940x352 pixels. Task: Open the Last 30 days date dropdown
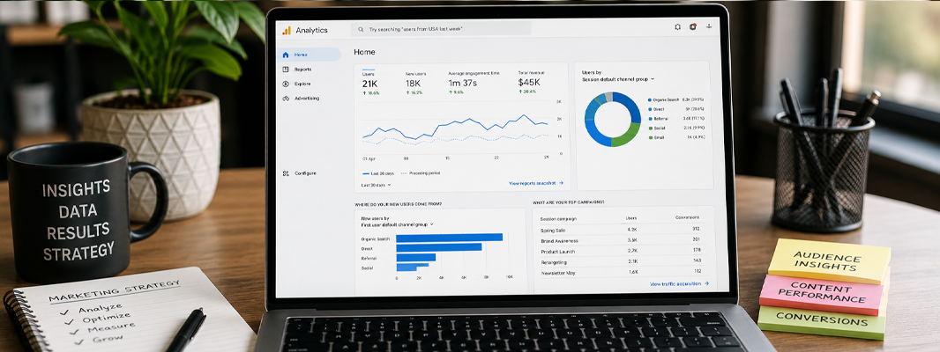coord(376,185)
